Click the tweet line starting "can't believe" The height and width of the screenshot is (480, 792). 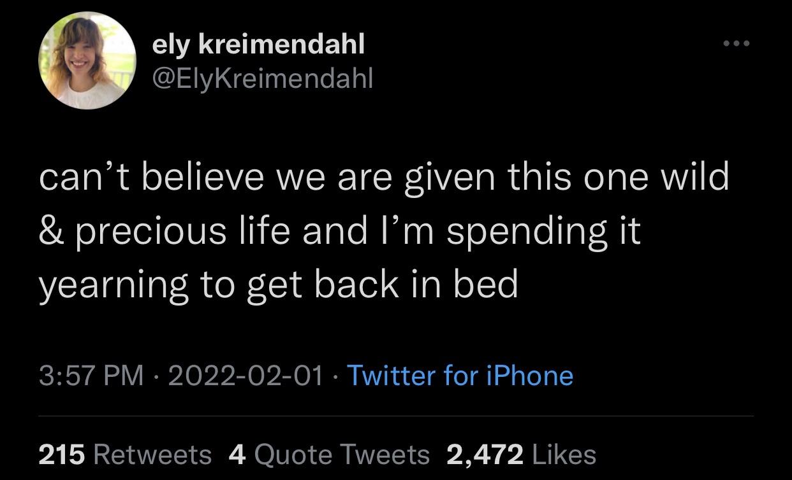[x=383, y=177]
